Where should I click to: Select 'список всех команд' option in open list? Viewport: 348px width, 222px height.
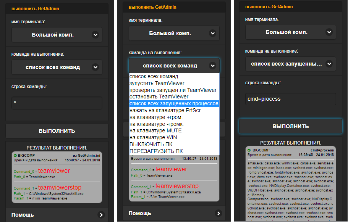click(x=174, y=76)
